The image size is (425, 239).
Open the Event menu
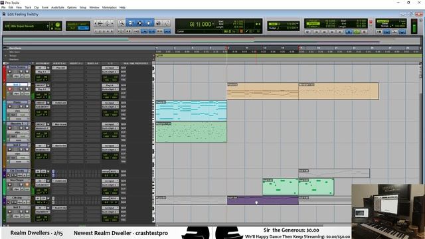(45, 7)
